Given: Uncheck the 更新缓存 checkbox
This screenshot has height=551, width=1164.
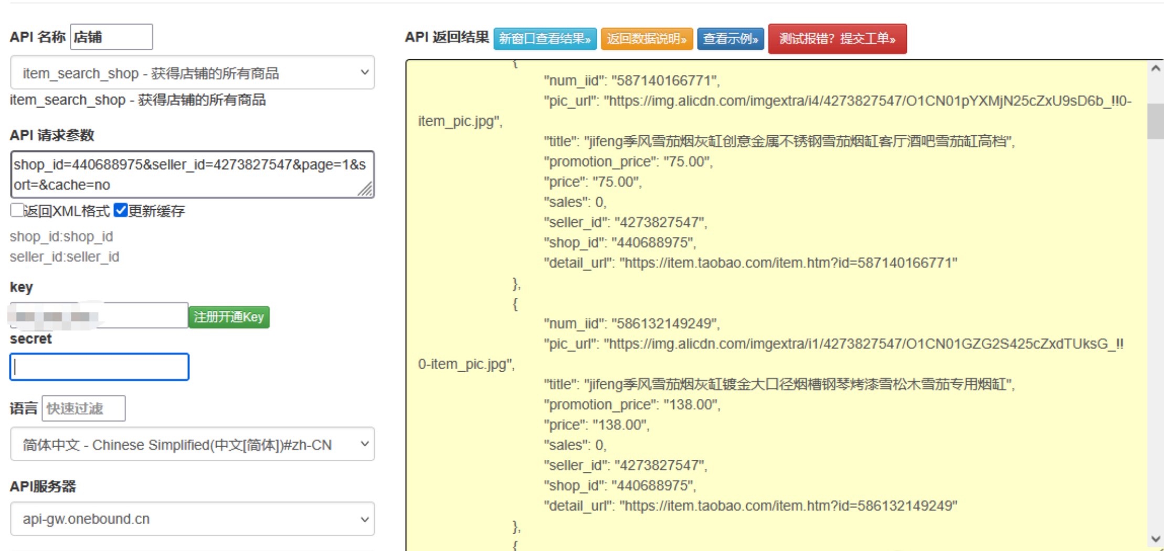Looking at the screenshot, I should point(121,210).
